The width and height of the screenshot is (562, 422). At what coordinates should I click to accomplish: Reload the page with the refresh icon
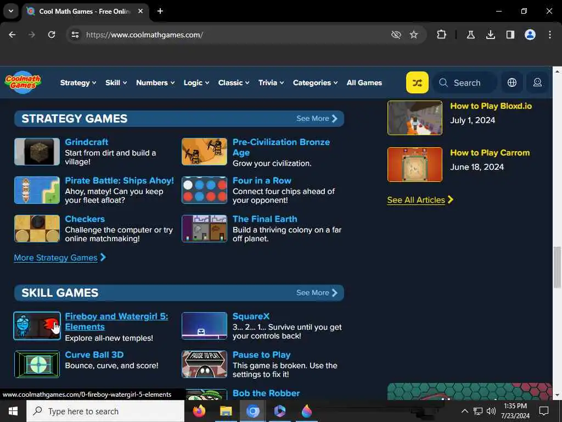52,35
